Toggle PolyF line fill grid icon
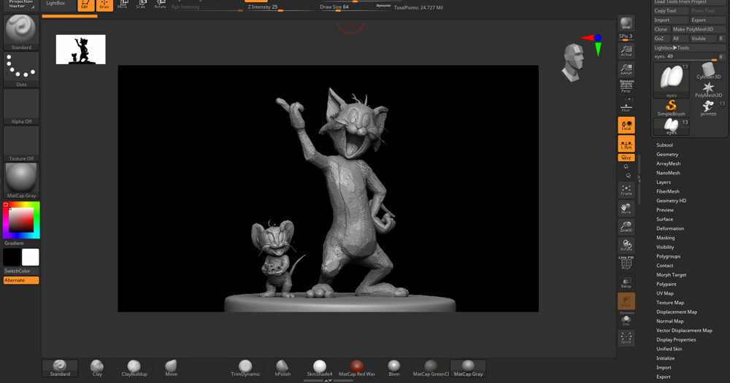The width and height of the screenshot is (730, 383). tap(626, 263)
